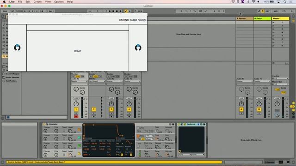The width and height of the screenshot is (296, 166).
Task: Click the Stop button in transport
Action: click(x=113, y=11)
